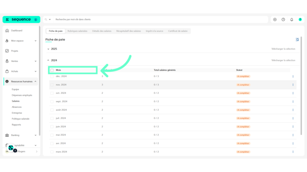Click Télécharger la sélection for 2024
The width and height of the screenshot is (307, 172).
283,60
